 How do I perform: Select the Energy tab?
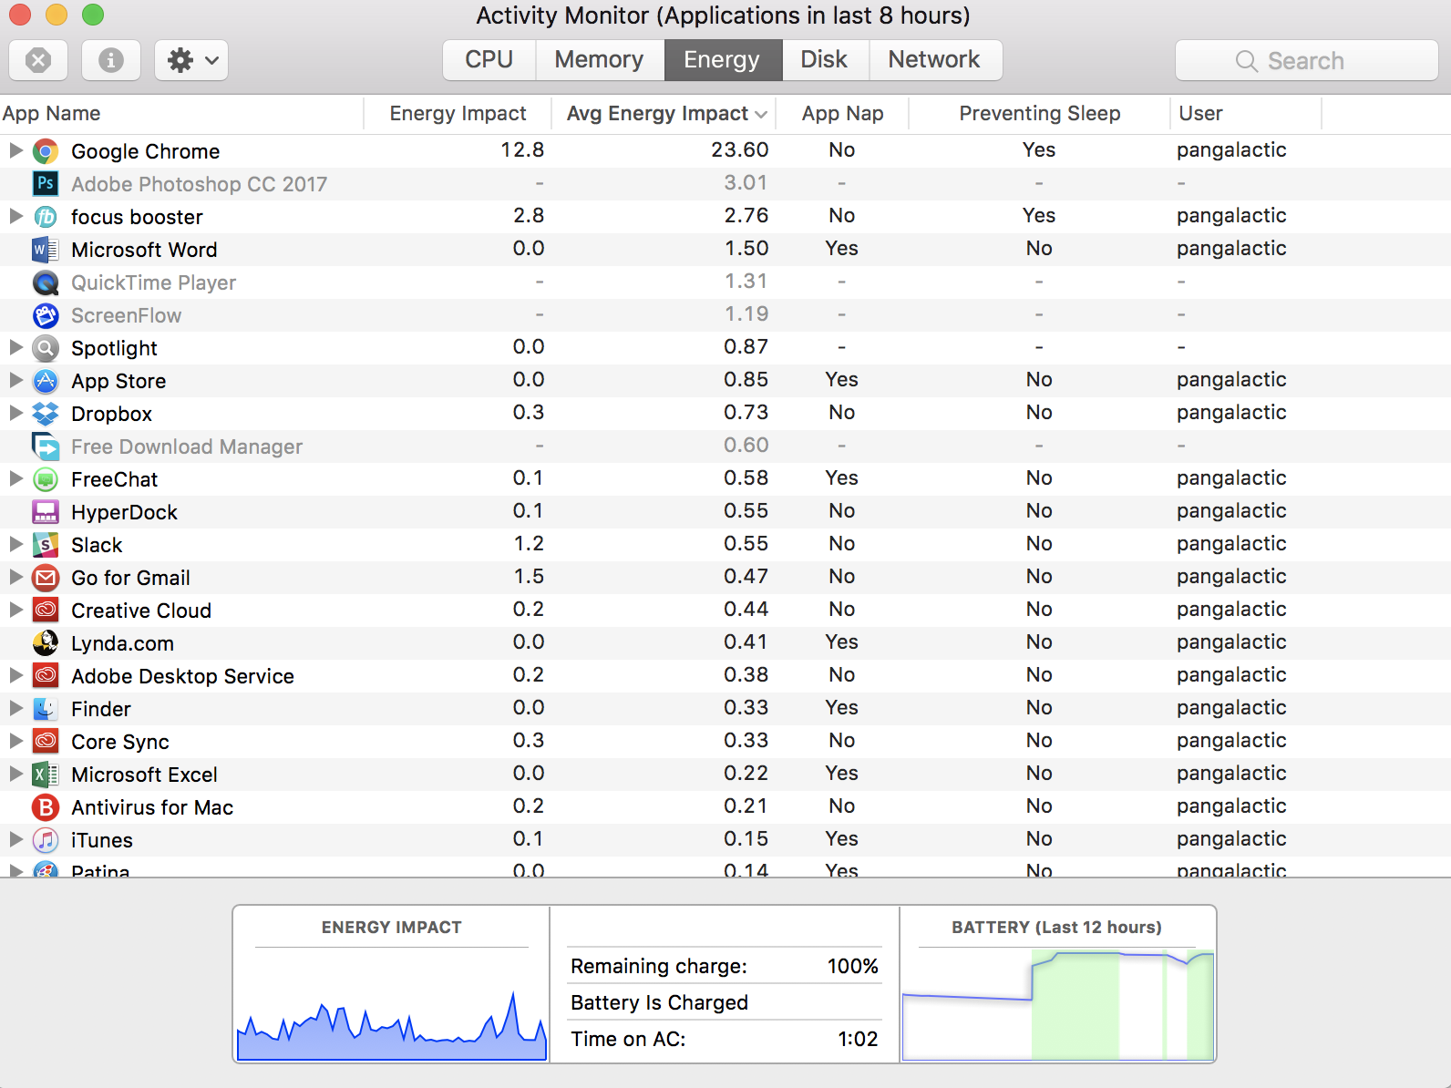pos(722,60)
